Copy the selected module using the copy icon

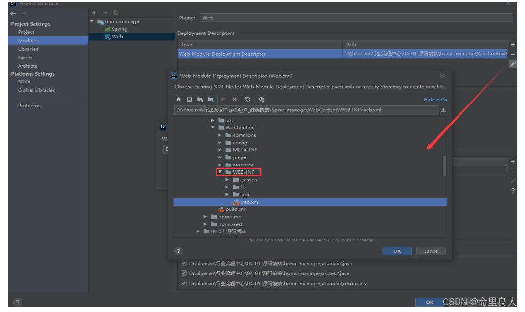[x=115, y=13]
